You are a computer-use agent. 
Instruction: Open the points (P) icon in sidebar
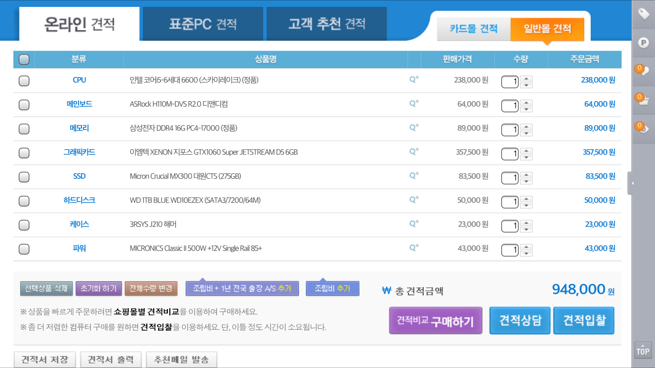(x=643, y=43)
